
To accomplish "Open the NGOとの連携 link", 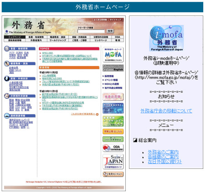I will [112, 84].
